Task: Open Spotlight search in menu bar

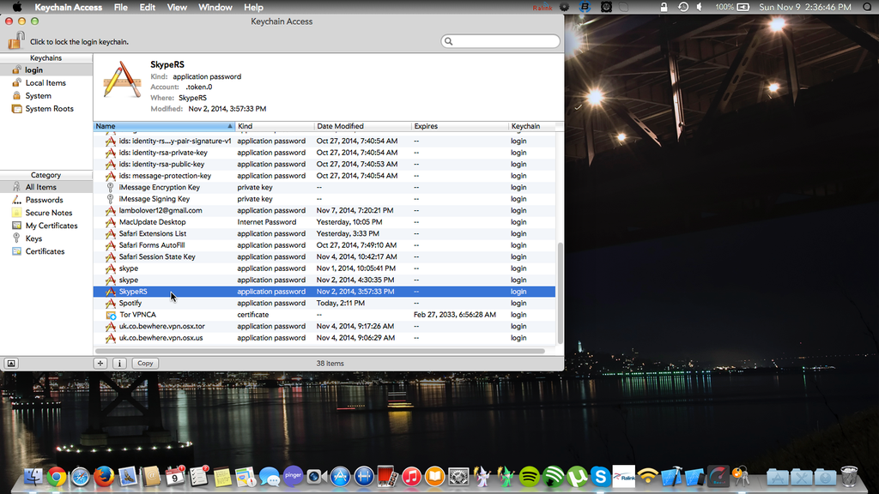Action: [867, 7]
